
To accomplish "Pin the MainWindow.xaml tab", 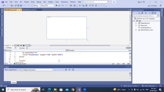I will [x=18, y=10].
